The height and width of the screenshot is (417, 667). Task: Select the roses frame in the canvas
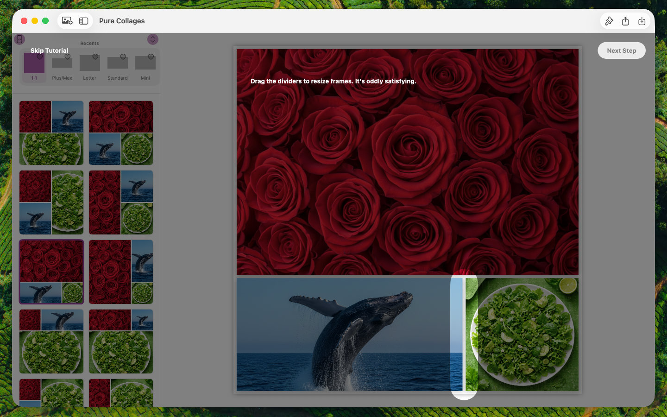coord(408,162)
